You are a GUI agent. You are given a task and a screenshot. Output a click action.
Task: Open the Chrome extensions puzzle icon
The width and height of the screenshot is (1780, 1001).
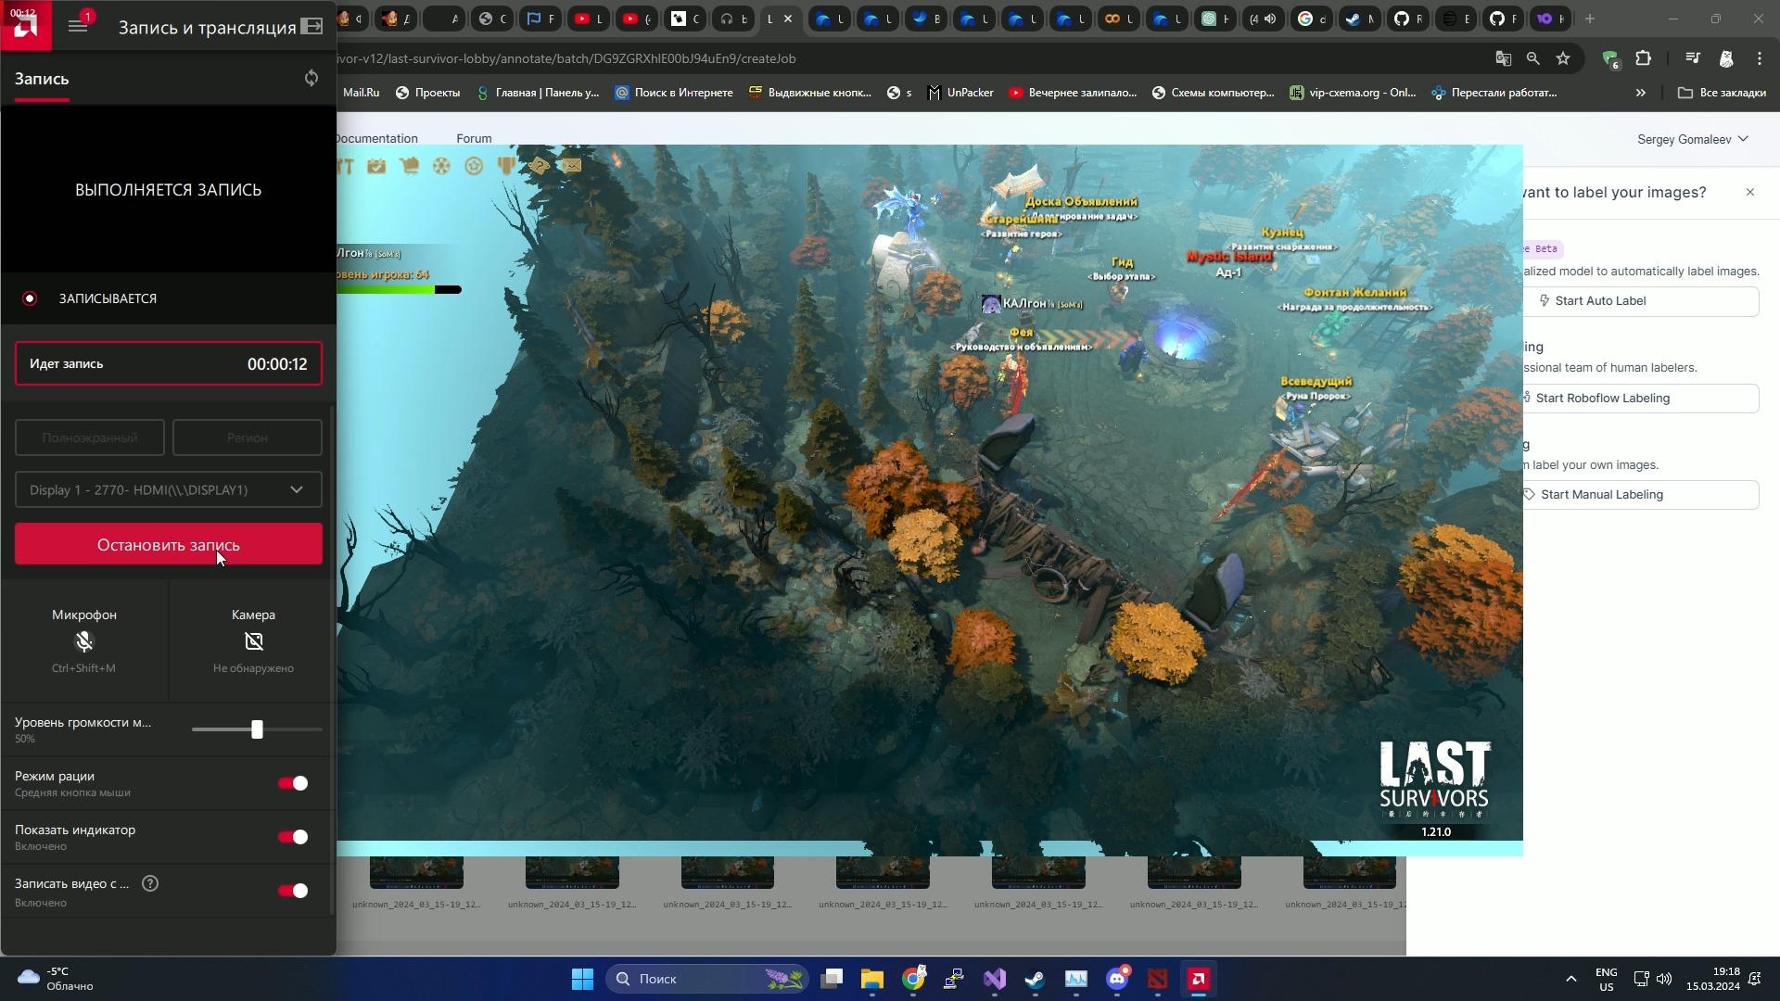(x=1644, y=58)
